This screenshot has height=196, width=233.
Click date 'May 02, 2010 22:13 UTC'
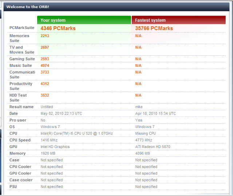[61, 113]
